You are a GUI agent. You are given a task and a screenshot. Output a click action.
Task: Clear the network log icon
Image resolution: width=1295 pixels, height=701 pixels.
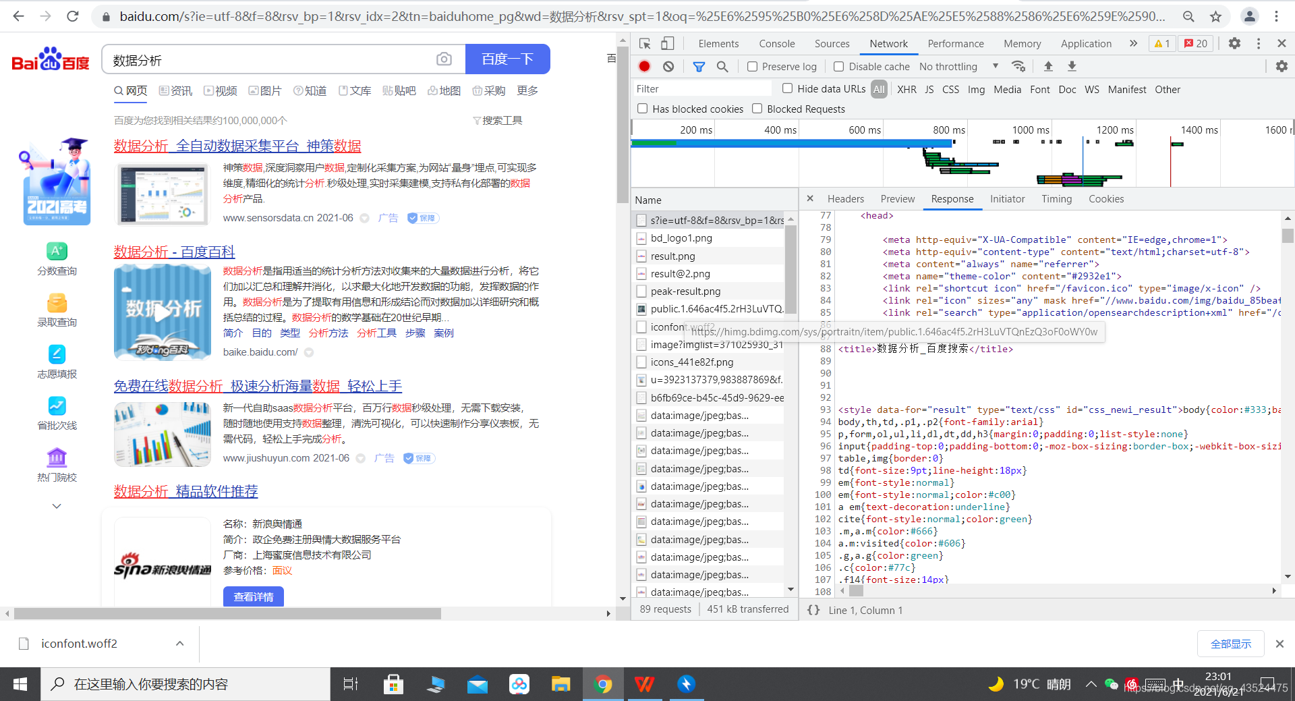tap(668, 66)
